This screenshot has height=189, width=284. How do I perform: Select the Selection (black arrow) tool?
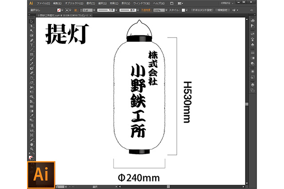pos(32,21)
